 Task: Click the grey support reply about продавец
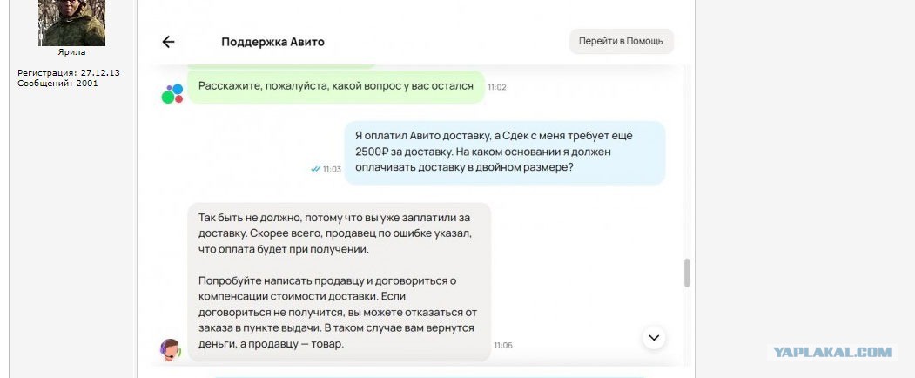coord(339,281)
